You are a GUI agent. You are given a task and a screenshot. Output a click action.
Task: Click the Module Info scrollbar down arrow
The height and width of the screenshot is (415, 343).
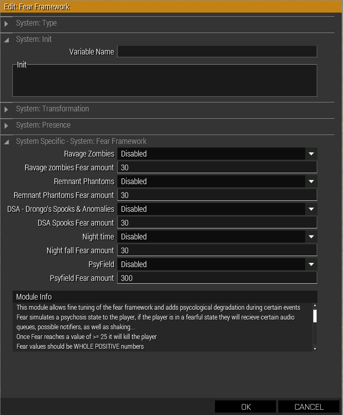pyautogui.click(x=315, y=349)
